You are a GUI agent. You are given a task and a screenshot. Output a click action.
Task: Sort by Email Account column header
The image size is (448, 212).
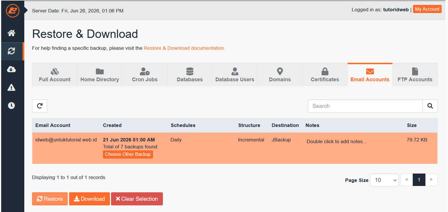[x=53, y=125]
